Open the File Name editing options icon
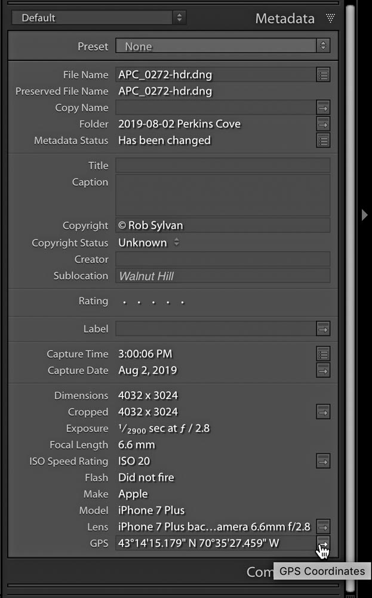The image size is (372, 598). pos(323,75)
